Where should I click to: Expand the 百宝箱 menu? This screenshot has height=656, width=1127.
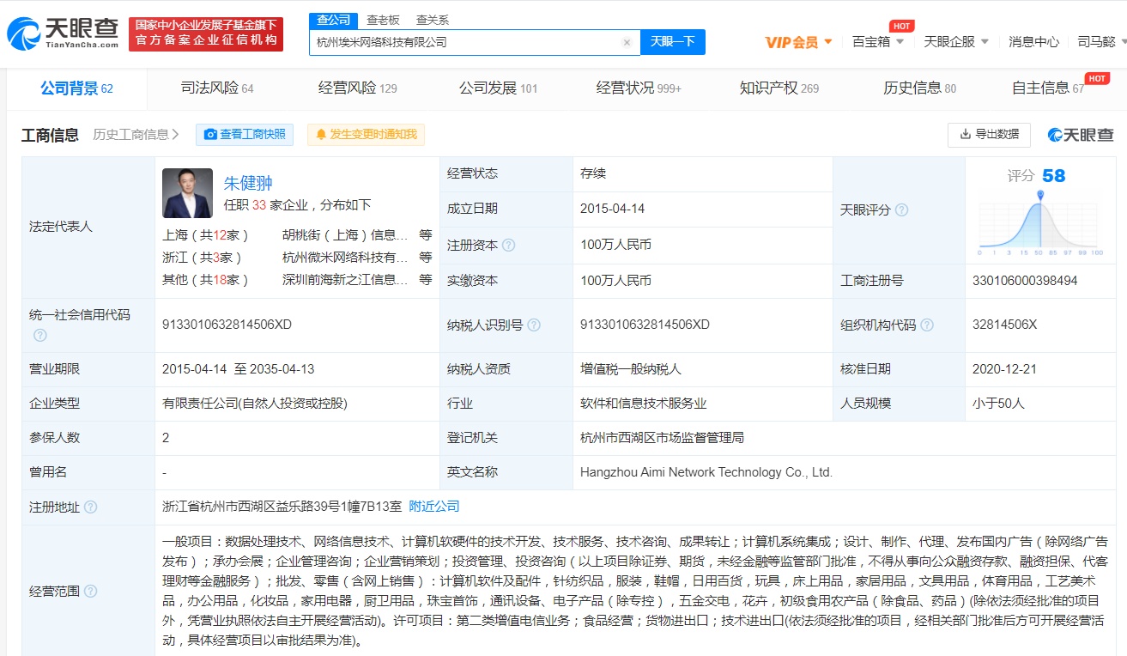click(x=878, y=41)
